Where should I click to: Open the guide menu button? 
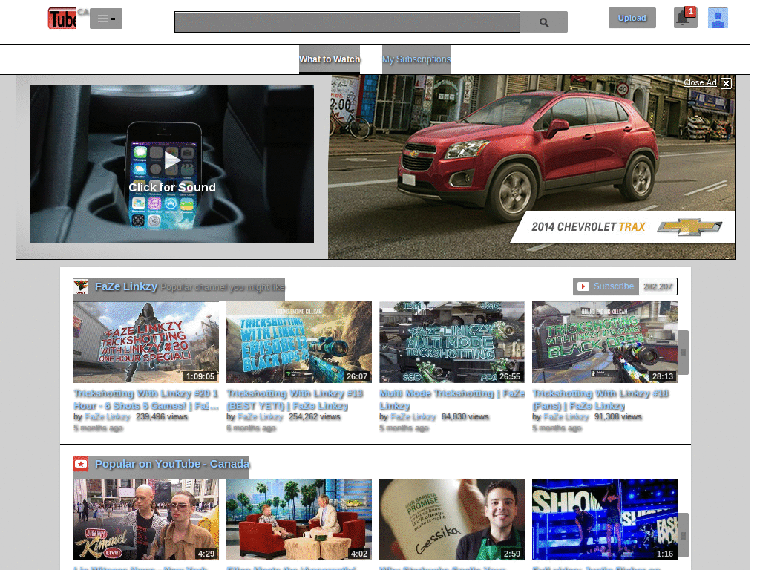click(106, 19)
